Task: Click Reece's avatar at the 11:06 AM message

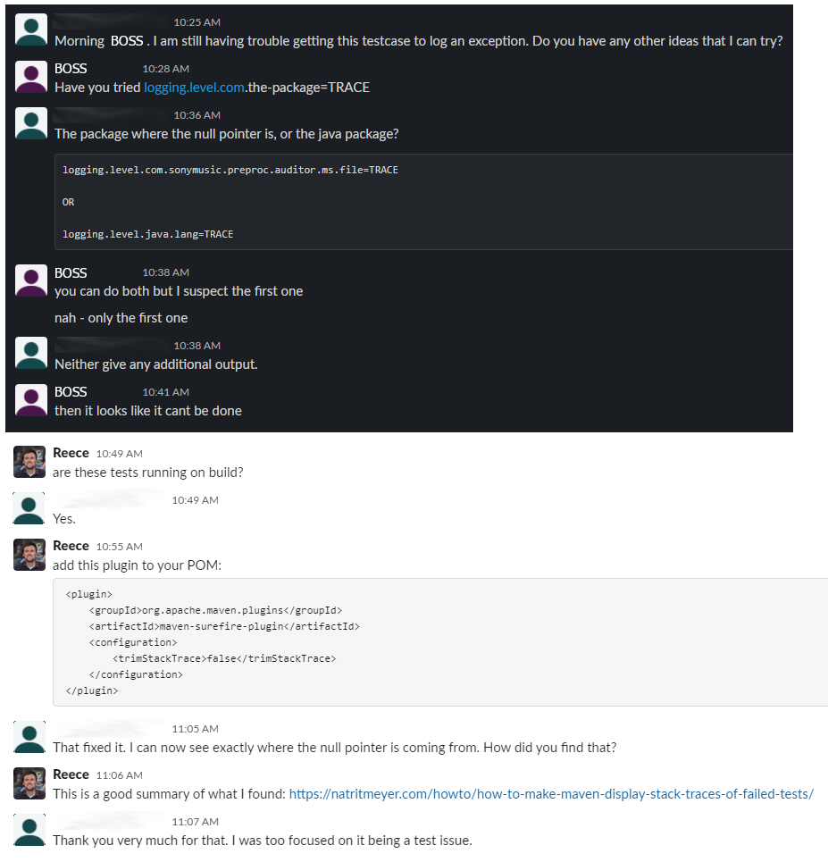Action: (29, 783)
